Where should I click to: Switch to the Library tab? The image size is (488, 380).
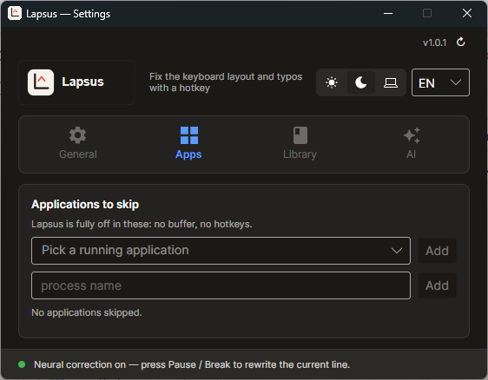pyautogui.click(x=300, y=144)
